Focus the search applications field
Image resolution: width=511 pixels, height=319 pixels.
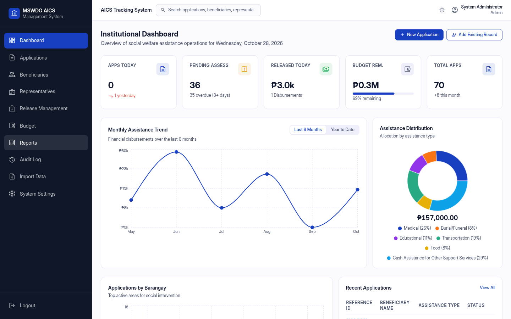click(208, 10)
